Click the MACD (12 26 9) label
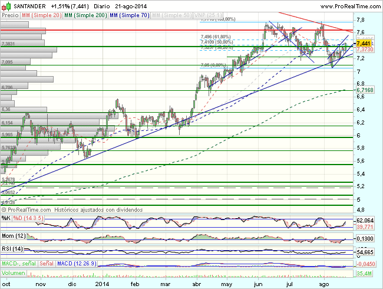 (x=77, y=264)
